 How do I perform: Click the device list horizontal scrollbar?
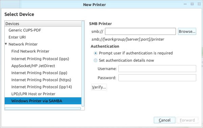[43, 108]
